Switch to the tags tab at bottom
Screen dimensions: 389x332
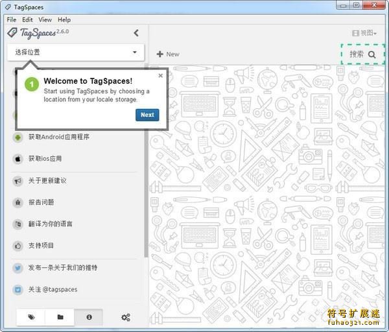coord(31,317)
